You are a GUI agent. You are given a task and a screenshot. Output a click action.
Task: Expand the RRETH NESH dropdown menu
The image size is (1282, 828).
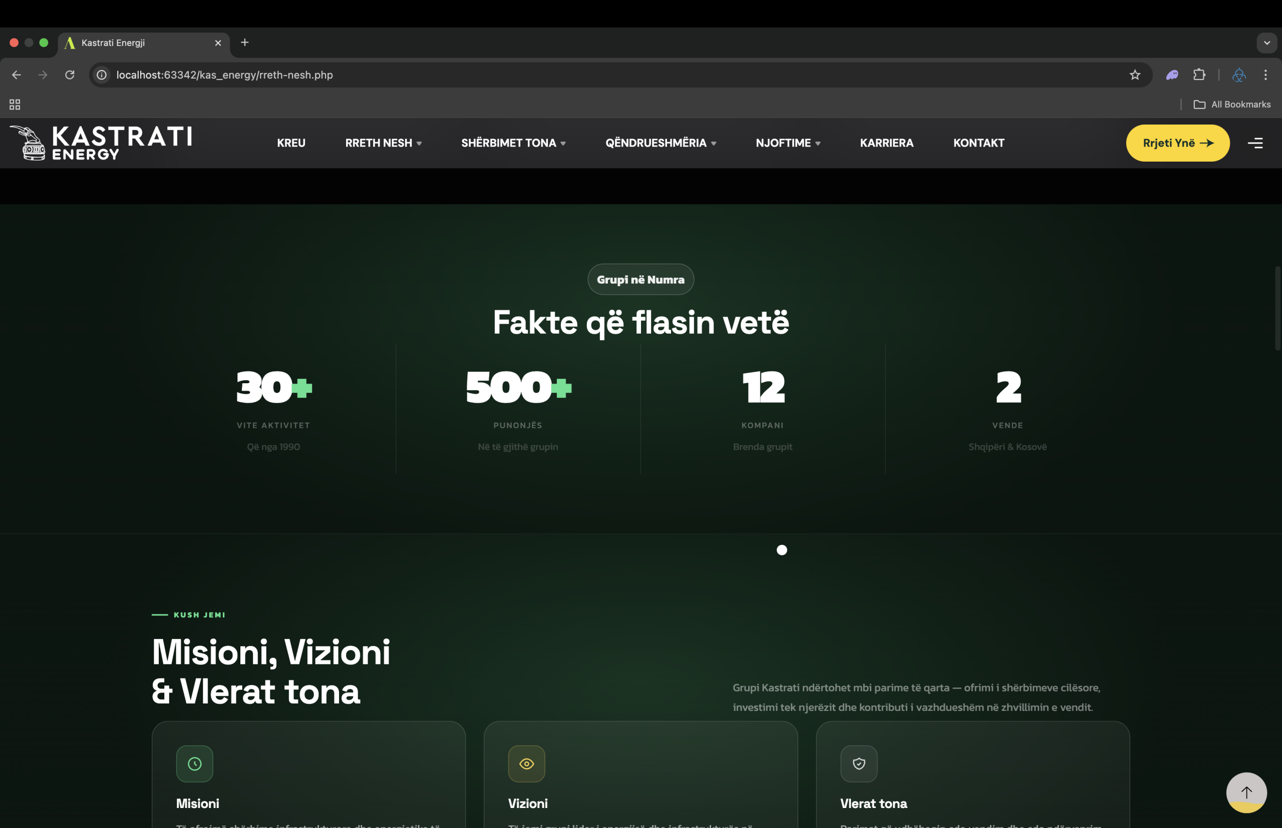coord(383,143)
